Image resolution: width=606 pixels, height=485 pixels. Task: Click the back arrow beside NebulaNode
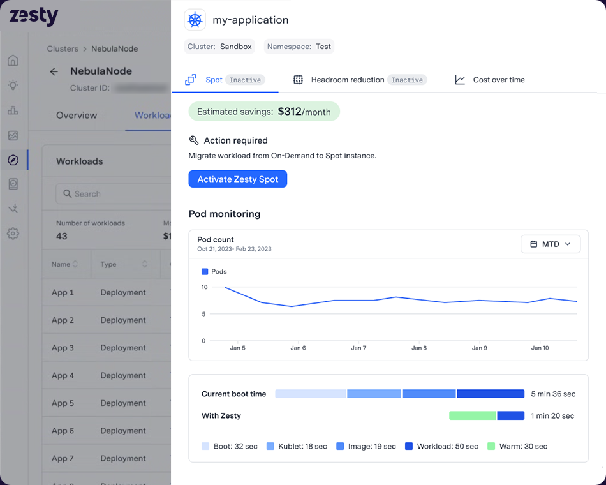pyautogui.click(x=54, y=71)
